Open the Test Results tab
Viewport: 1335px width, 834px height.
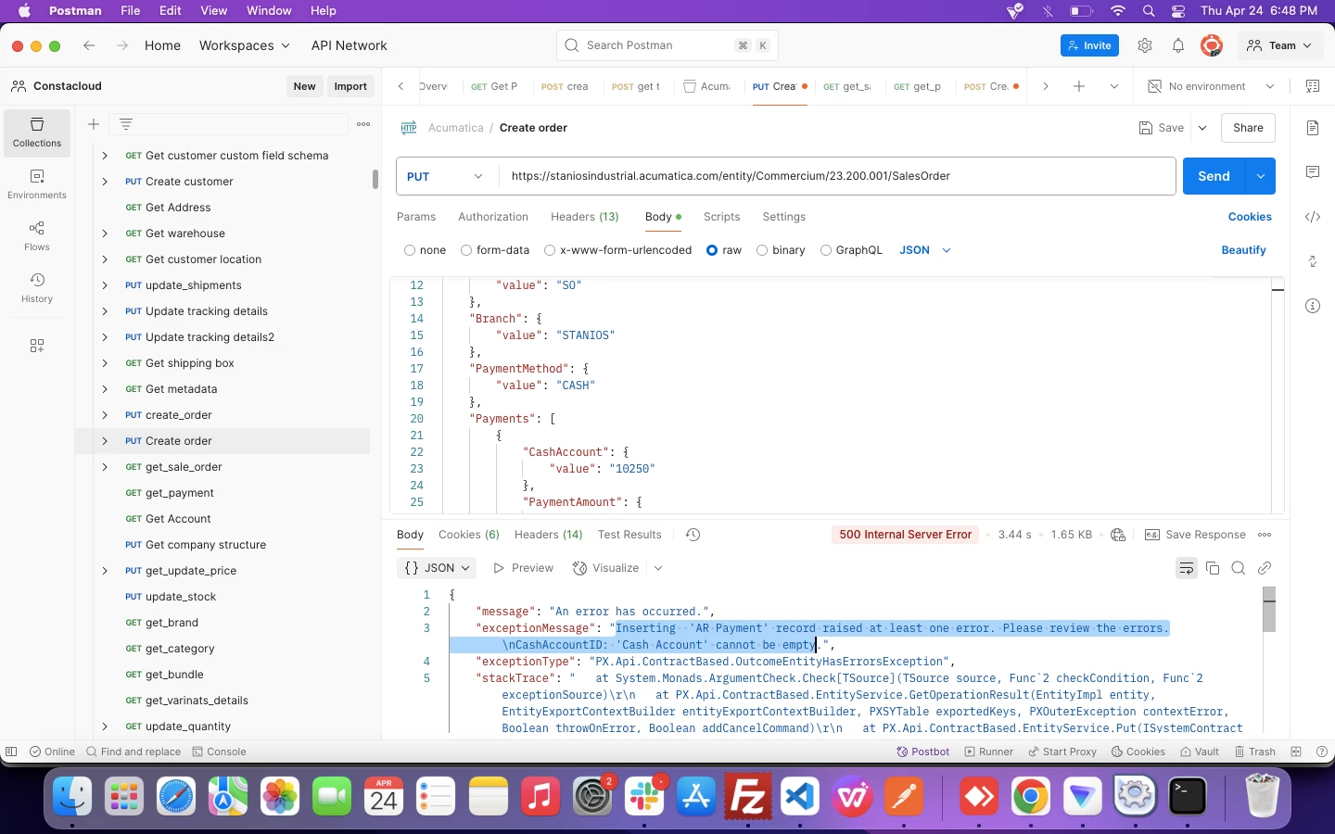pyautogui.click(x=629, y=535)
